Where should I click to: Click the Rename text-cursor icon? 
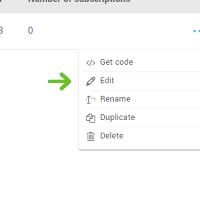pyautogui.click(x=91, y=100)
